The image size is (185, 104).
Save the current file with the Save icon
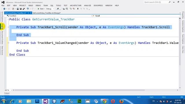[x=21, y=9]
